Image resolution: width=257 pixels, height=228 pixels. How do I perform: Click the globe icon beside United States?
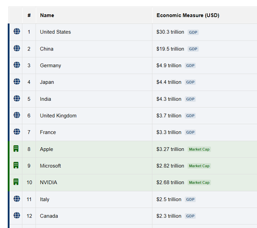(x=17, y=31)
